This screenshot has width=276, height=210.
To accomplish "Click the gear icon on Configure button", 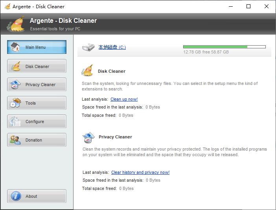I will tap(15, 121).
